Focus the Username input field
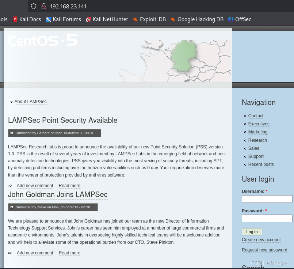 (x=267, y=199)
